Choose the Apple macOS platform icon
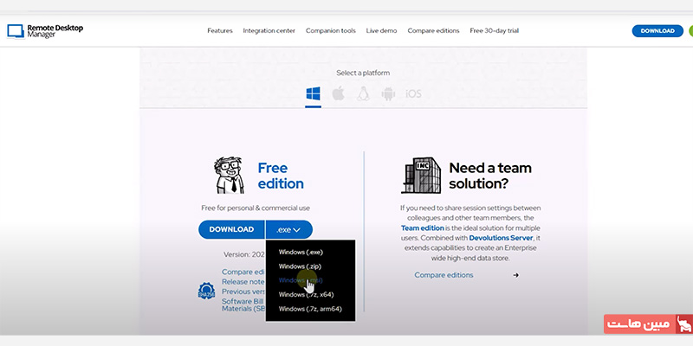Viewport: 693px width, 346px height. [339, 93]
